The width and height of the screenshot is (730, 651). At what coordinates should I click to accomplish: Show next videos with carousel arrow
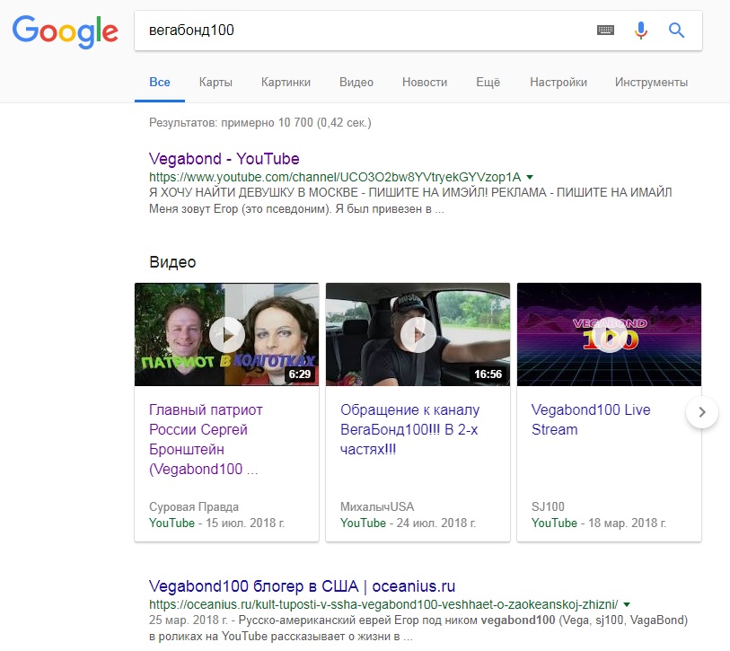coord(702,412)
